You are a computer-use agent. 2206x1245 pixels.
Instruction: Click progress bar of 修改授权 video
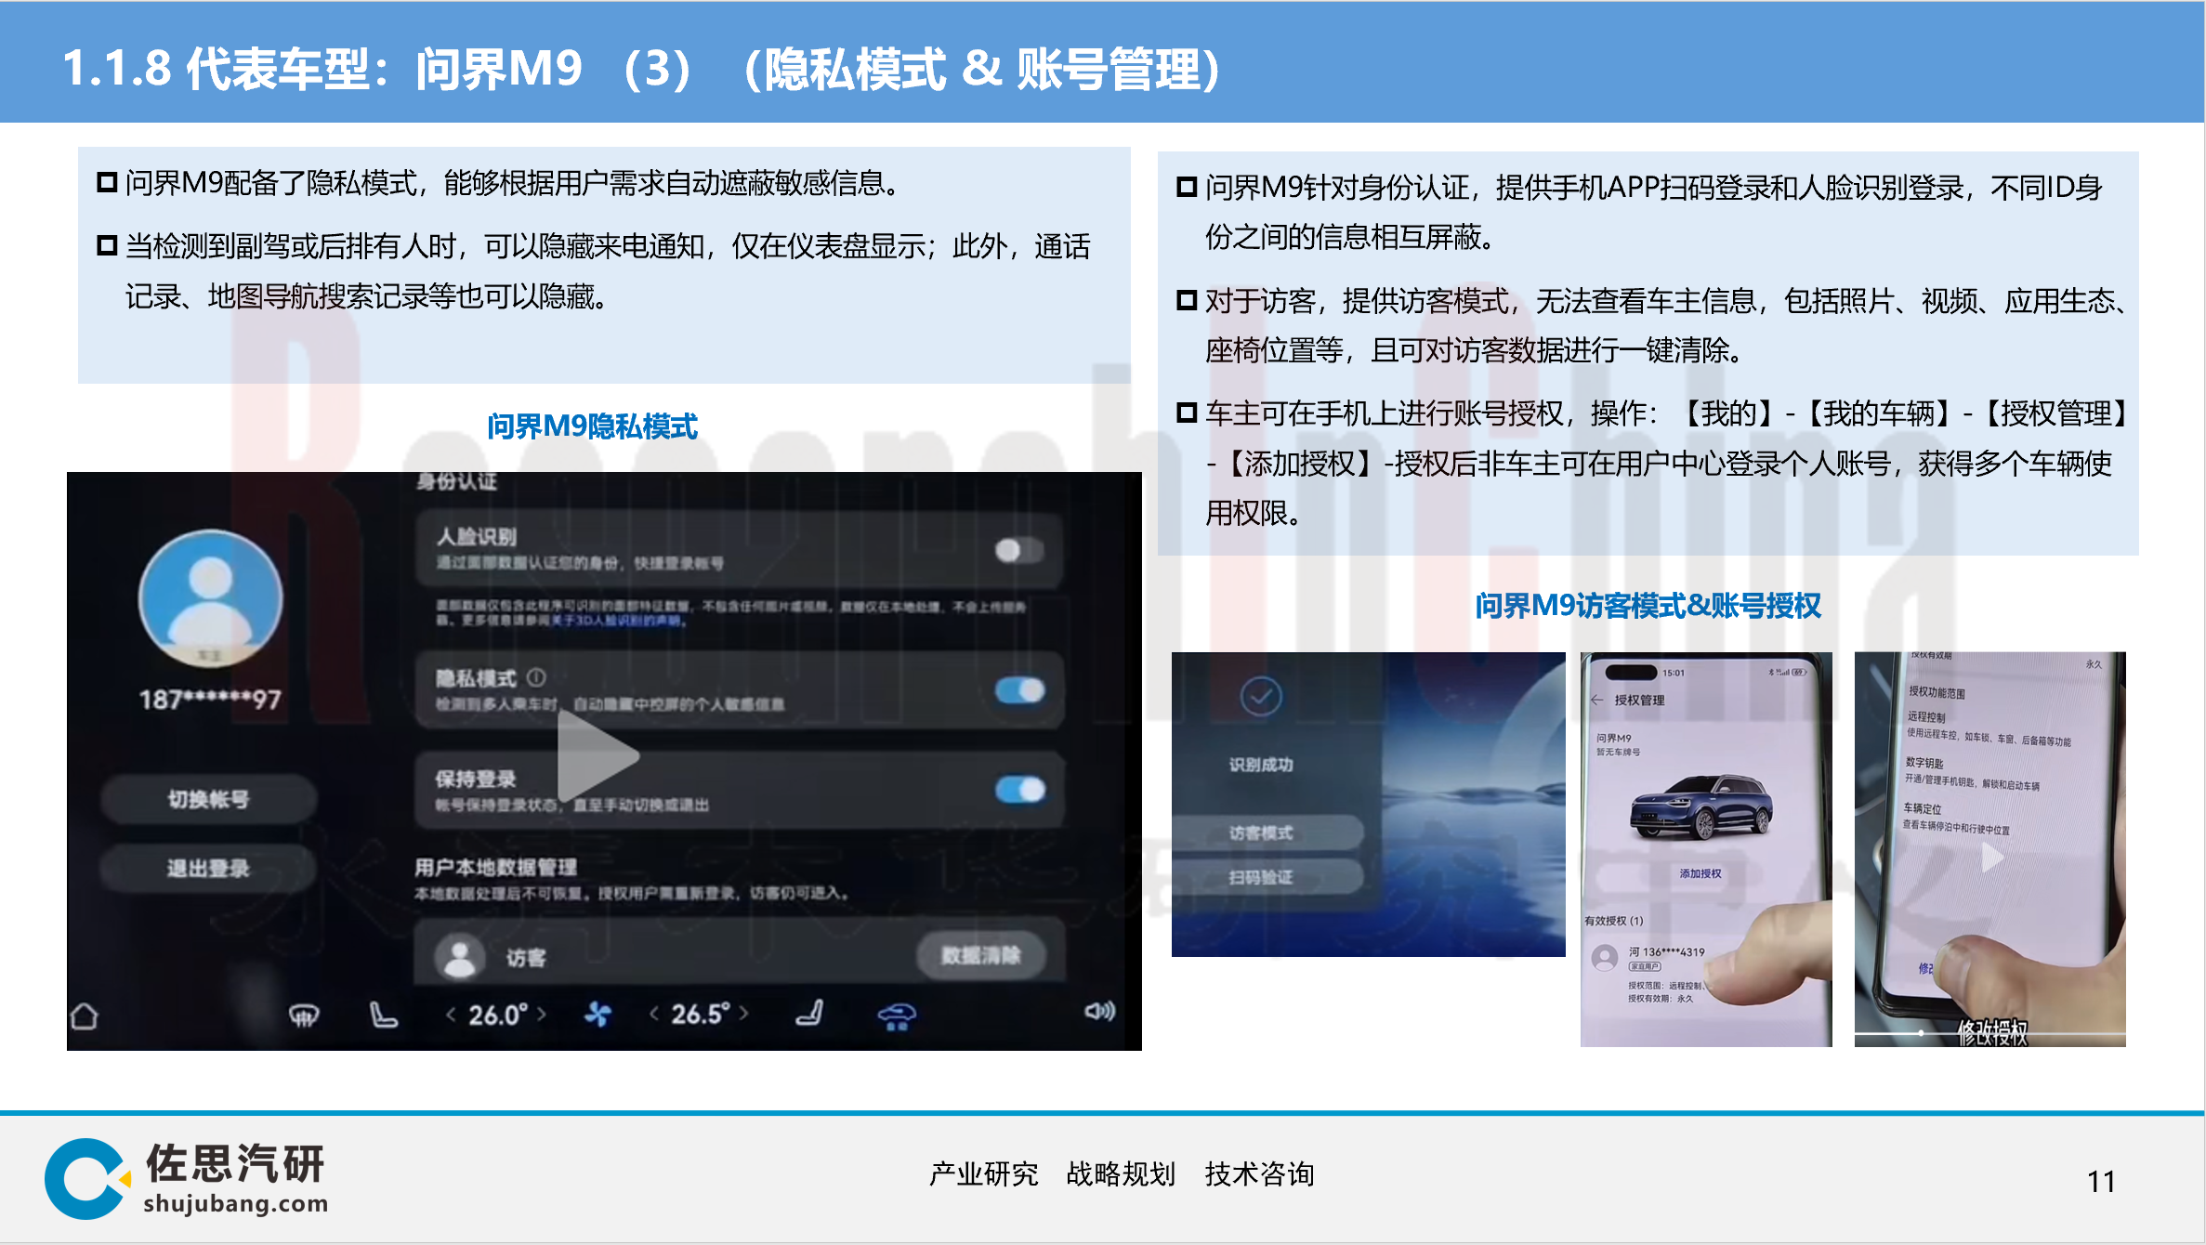tap(1989, 1032)
